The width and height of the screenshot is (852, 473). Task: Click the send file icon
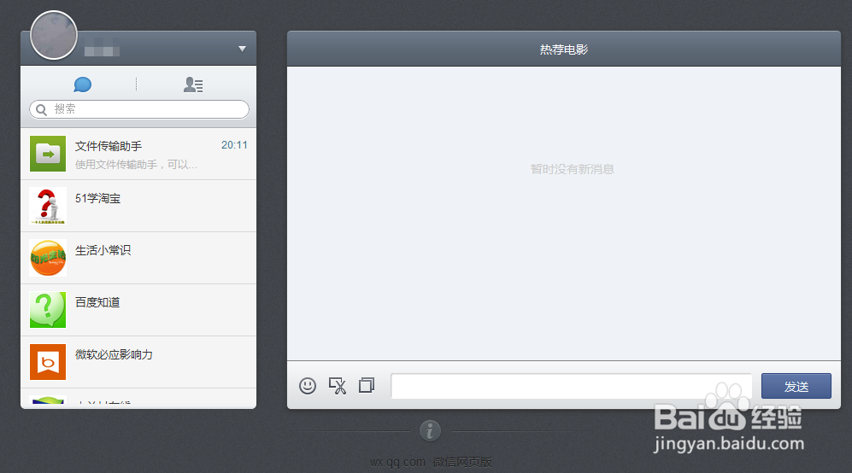[x=367, y=386]
